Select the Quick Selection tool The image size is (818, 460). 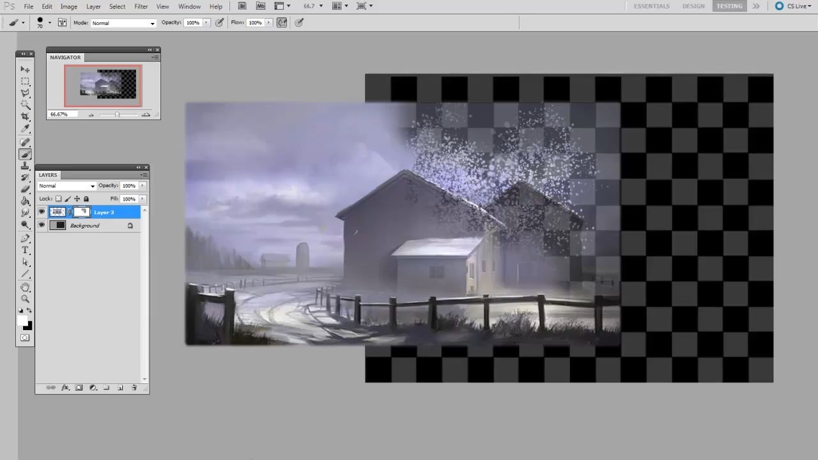[x=25, y=105]
